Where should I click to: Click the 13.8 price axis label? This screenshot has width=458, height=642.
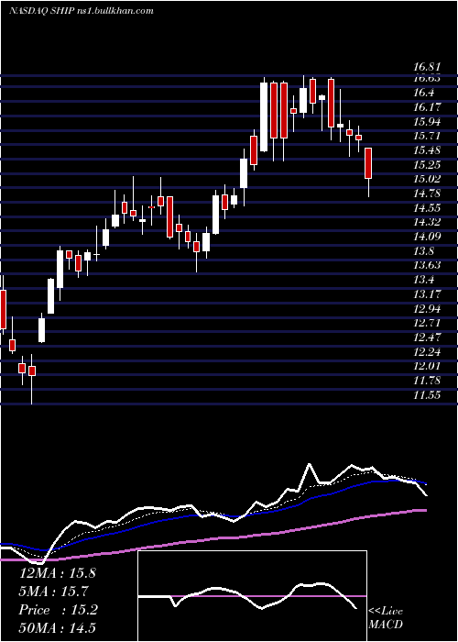pos(423,251)
